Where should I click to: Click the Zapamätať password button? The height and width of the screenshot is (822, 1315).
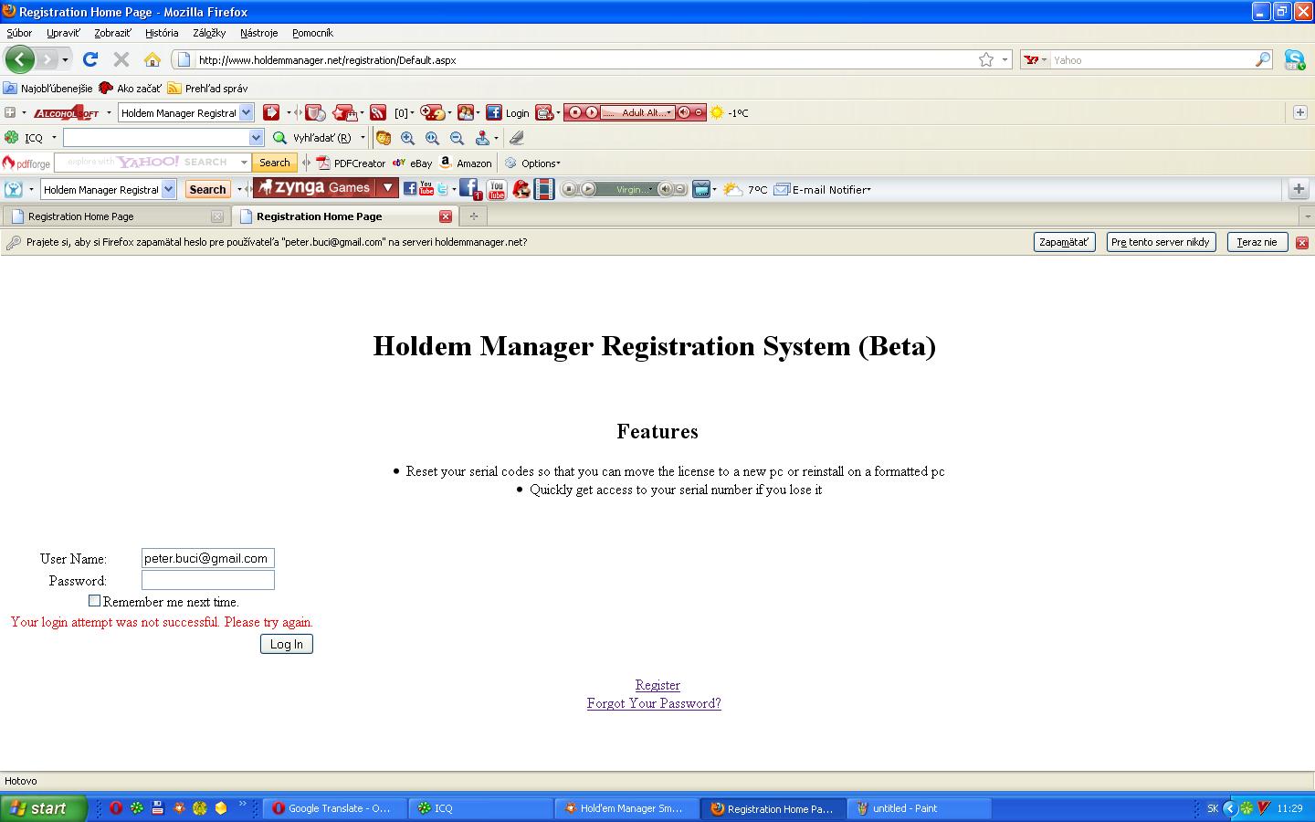pyautogui.click(x=1064, y=242)
